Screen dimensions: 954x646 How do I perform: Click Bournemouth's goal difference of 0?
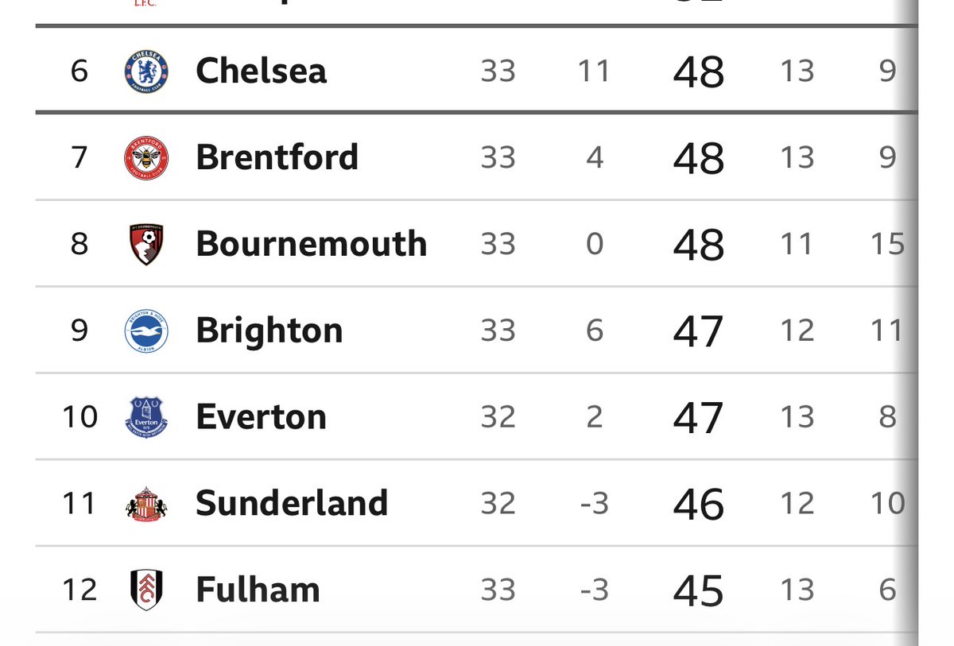click(x=595, y=244)
